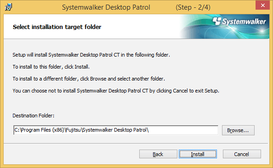The height and width of the screenshot is (168, 273).
Task: Go Back to the previous setup step
Action: click(158, 154)
